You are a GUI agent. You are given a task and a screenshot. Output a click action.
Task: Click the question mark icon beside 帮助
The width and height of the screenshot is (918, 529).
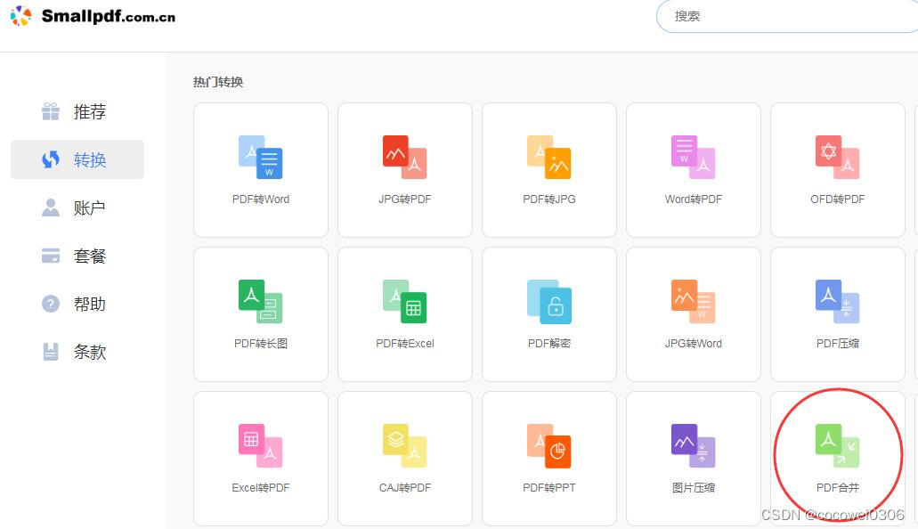[51, 304]
